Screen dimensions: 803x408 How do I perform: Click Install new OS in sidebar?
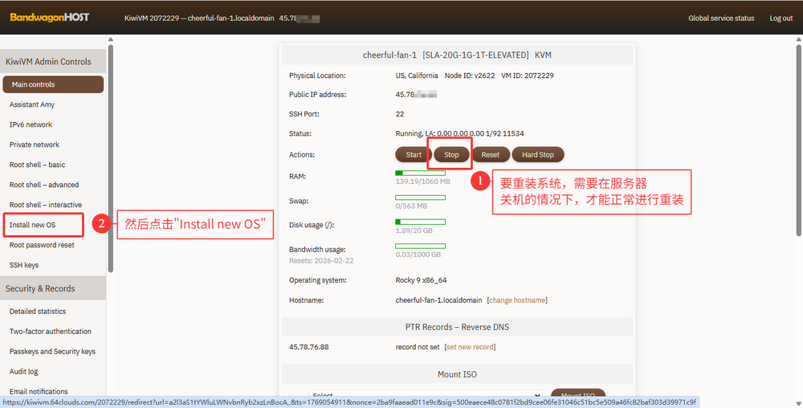33,225
